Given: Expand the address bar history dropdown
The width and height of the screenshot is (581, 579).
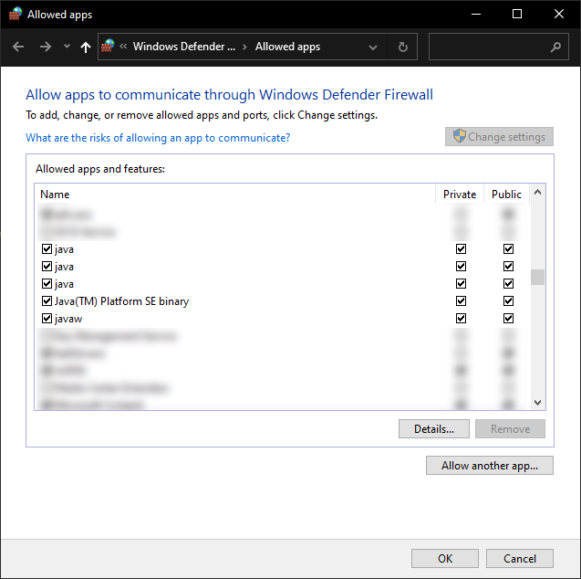Looking at the screenshot, I should point(373,47).
